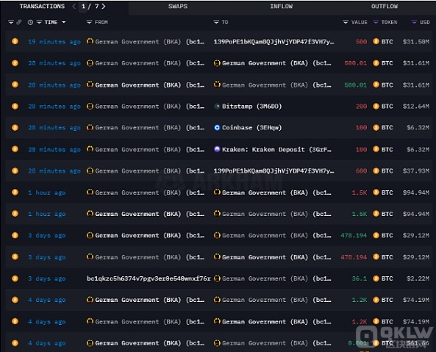Viewport: 436px width, 352px height.
Task: Click the Bitcoin row icon of the Bitstamp transaction
Action: pyautogui.click(x=15, y=106)
